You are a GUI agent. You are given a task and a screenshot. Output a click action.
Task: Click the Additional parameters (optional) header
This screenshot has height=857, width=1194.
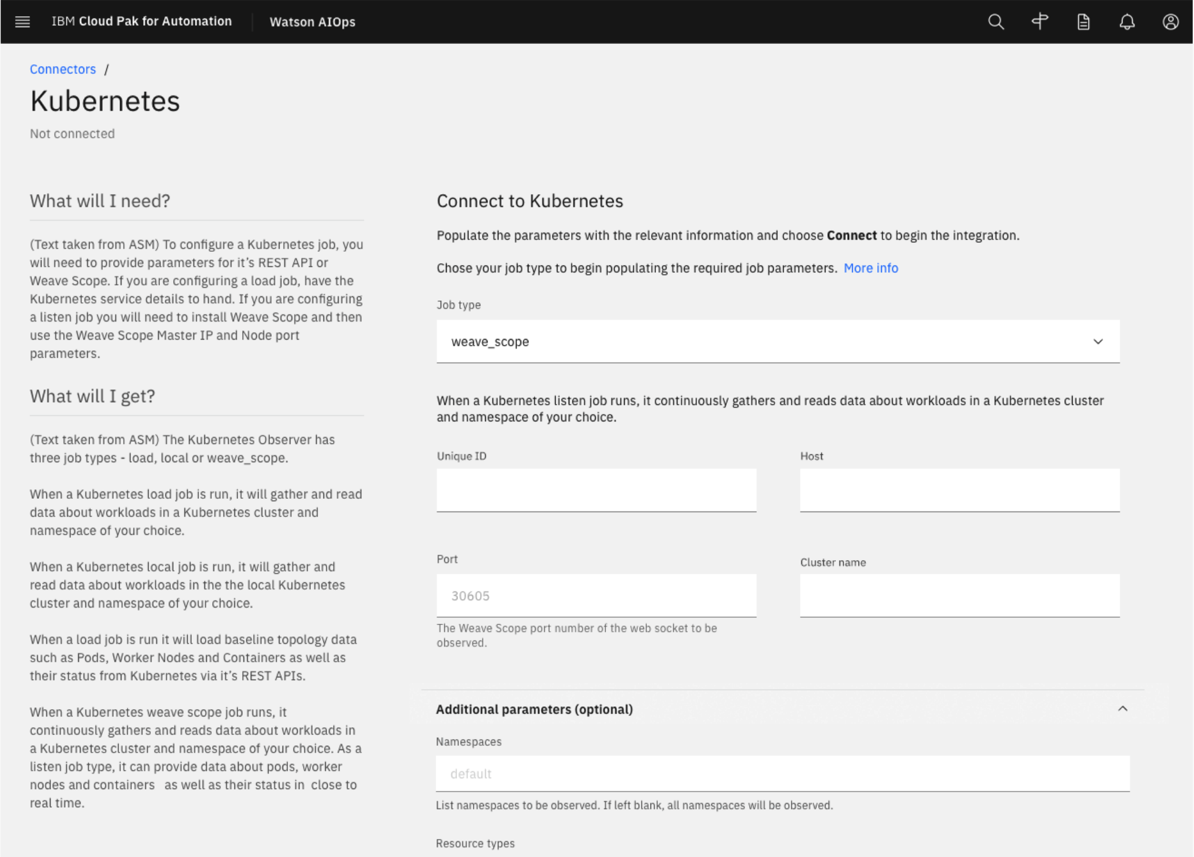click(534, 709)
